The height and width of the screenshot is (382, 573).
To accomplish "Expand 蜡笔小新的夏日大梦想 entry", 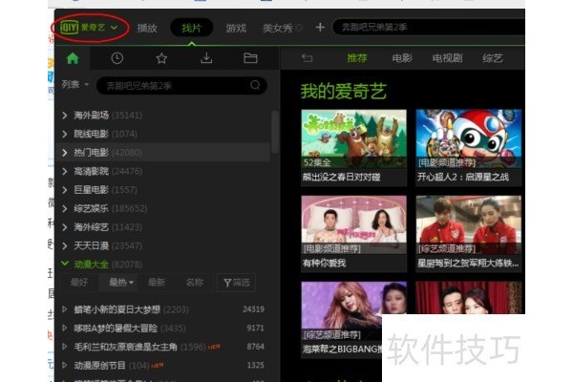I will pos(65,309).
